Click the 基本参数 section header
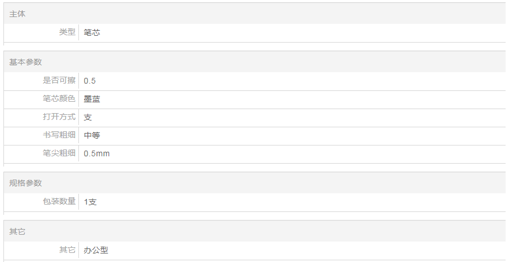Screen dimensions: 509x262 click(26, 62)
